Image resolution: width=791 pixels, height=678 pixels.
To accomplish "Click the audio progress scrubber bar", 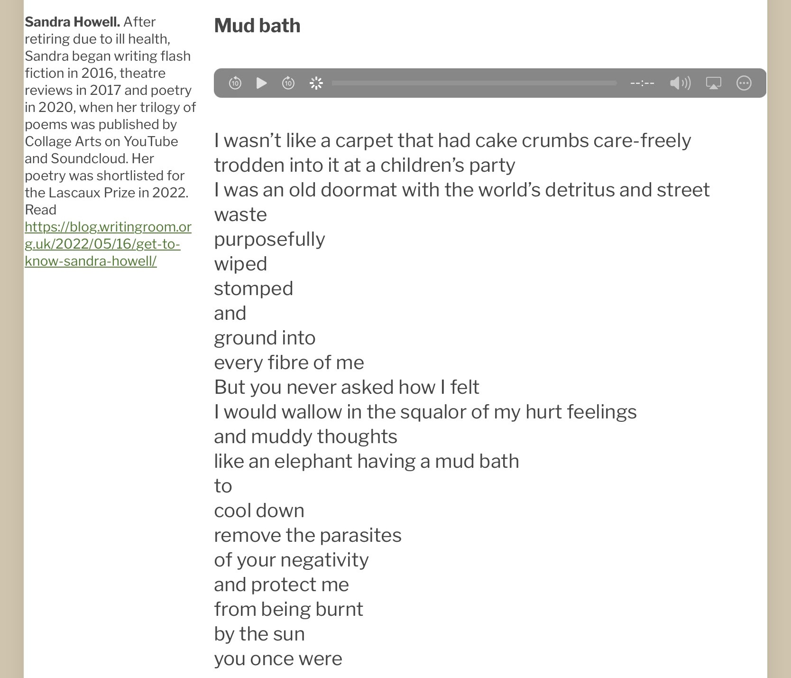I will click(474, 84).
